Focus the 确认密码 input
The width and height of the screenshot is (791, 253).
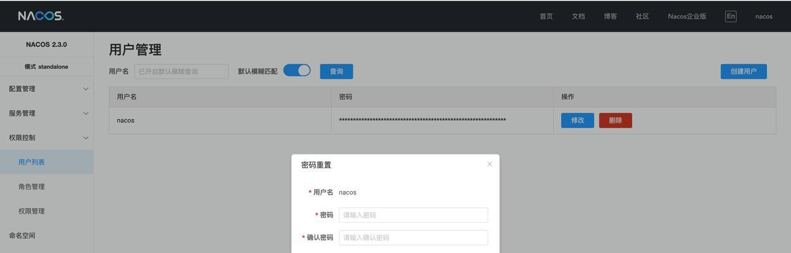pyautogui.click(x=414, y=238)
